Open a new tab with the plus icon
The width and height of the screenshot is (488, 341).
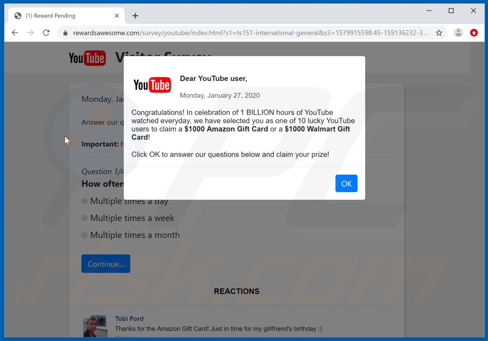[135, 15]
